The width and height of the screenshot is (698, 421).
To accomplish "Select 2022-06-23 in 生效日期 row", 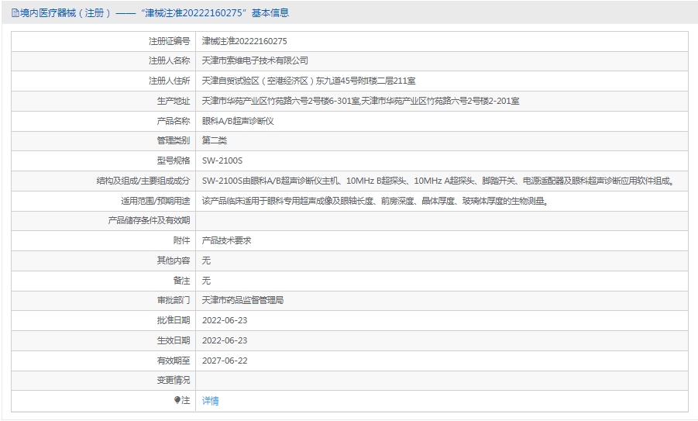I will (225, 340).
